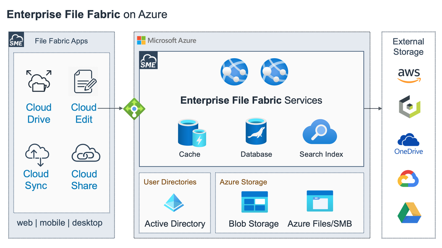The width and height of the screenshot is (442, 248).
Task: Click the Search Index label
Action: 321,154
